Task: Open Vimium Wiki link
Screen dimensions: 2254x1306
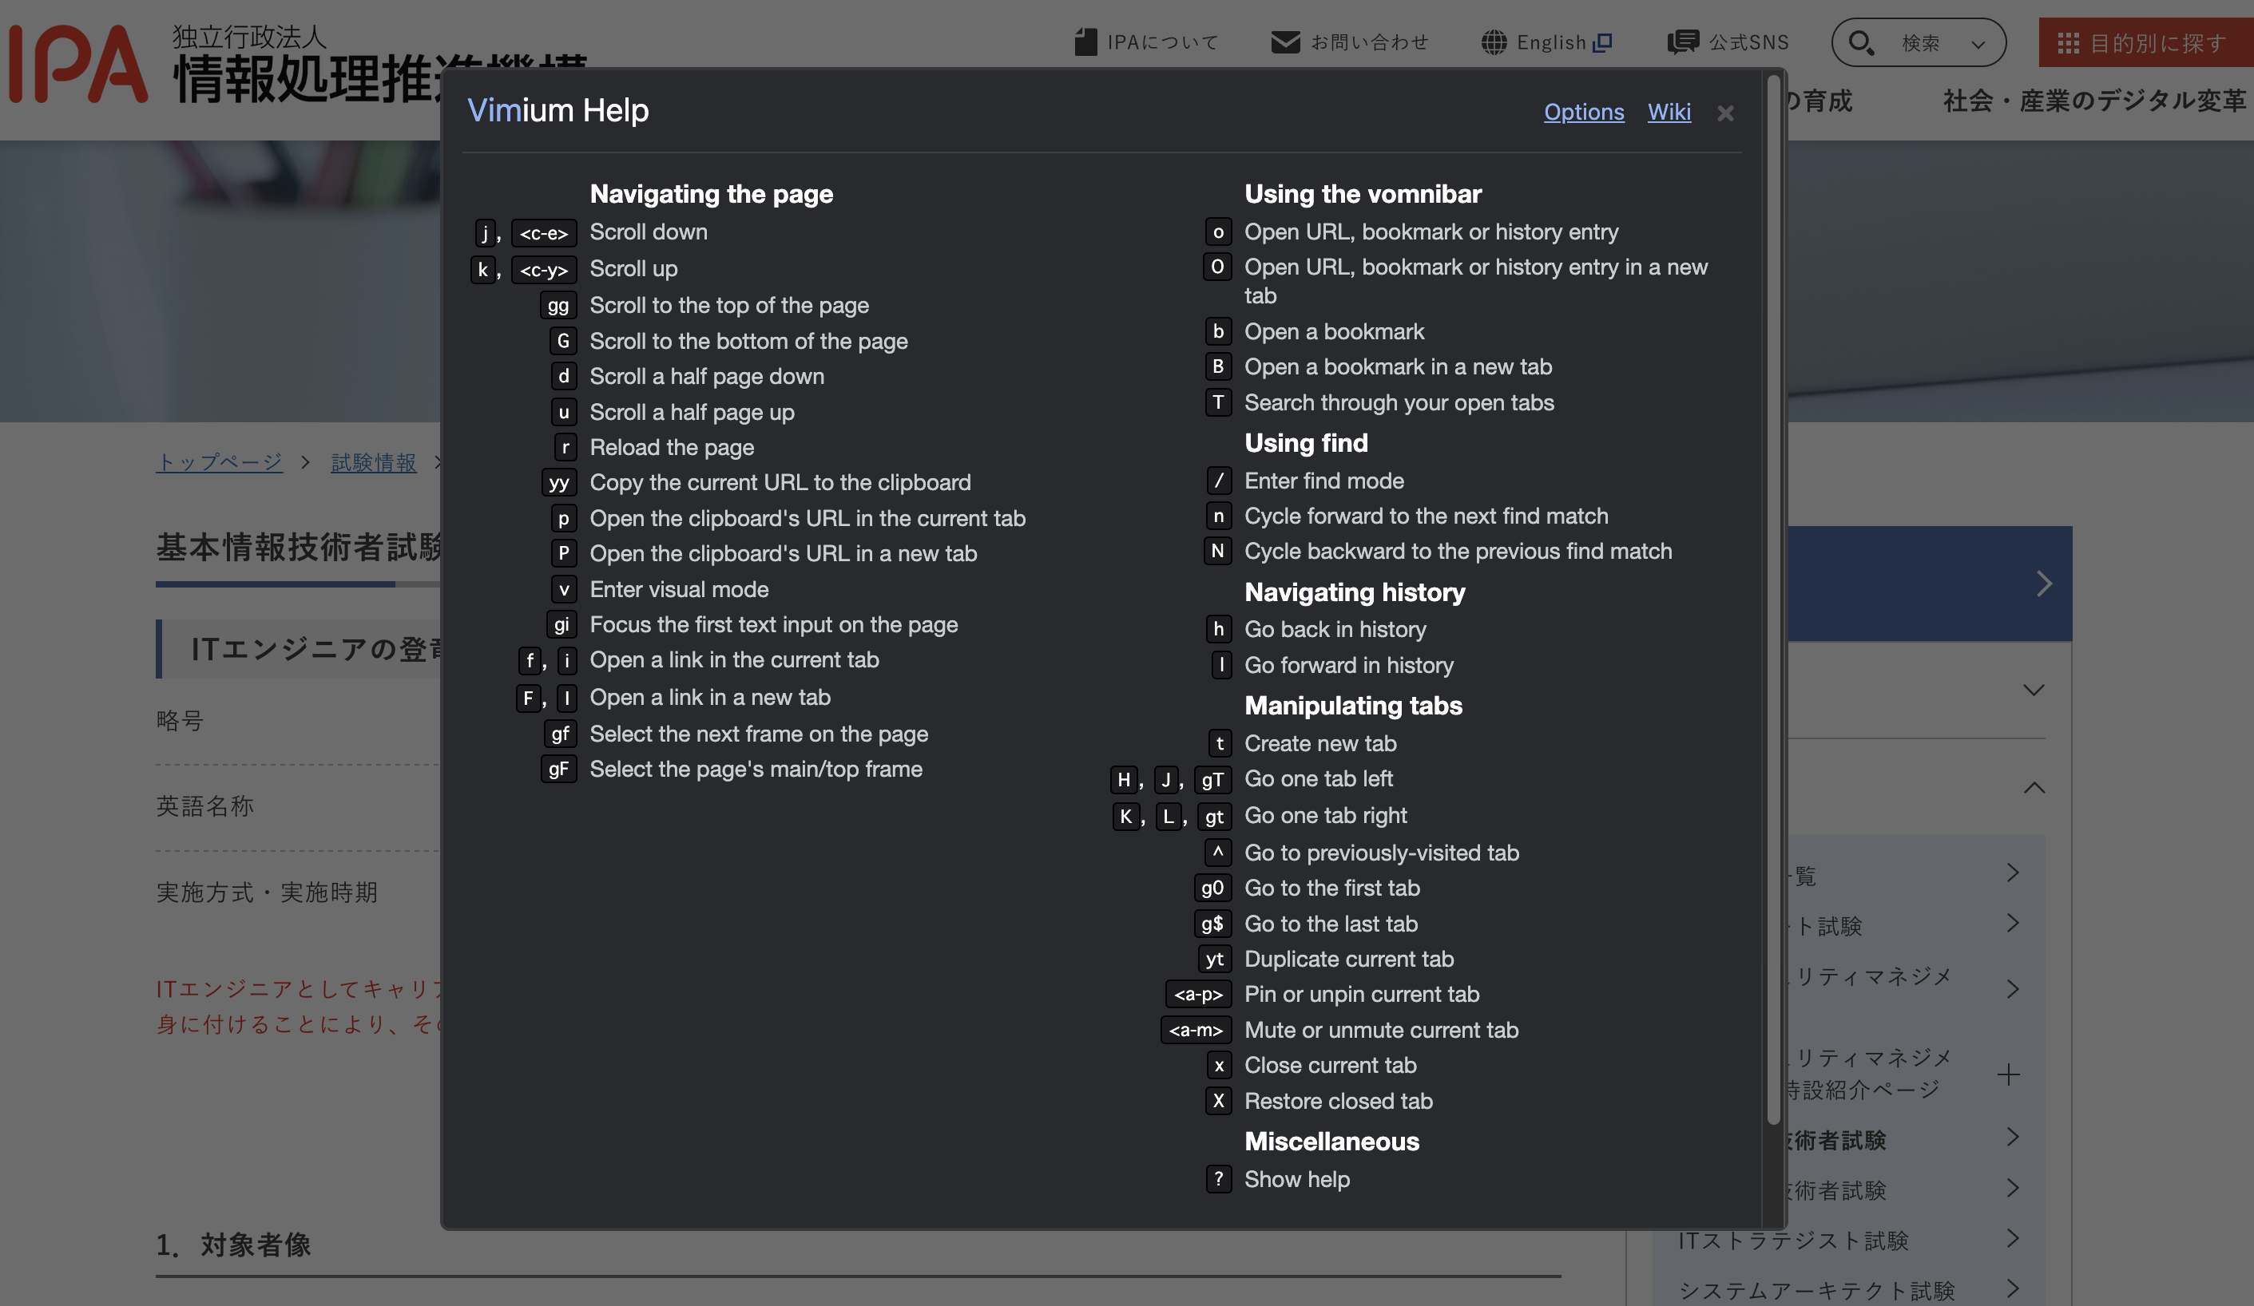Action: pyautogui.click(x=1669, y=112)
